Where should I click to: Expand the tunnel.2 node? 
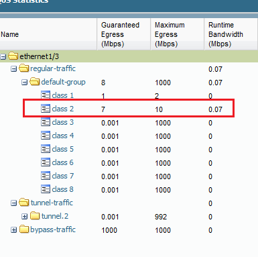click(24, 217)
